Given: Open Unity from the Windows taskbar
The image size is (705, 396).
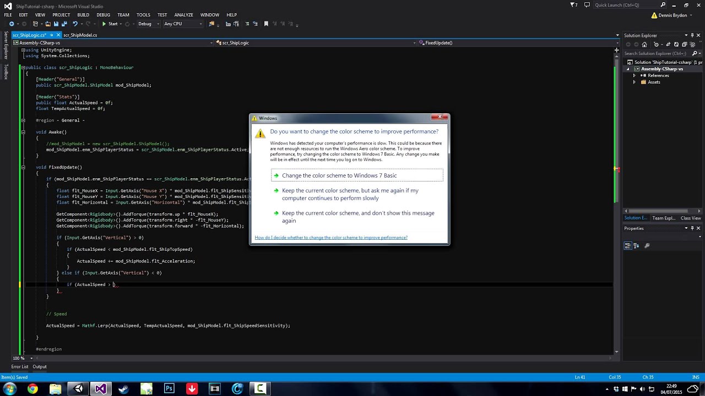Looking at the screenshot, I should 78,389.
